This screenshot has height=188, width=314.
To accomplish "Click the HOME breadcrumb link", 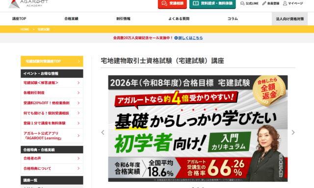I will pyautogui.click(x=25, y=29).
